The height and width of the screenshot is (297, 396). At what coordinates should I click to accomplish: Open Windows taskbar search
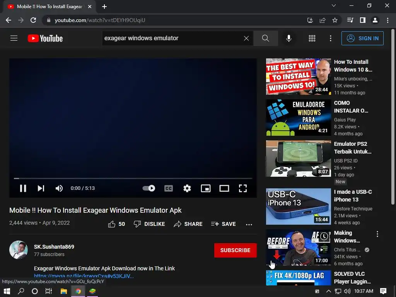(21, 291)
